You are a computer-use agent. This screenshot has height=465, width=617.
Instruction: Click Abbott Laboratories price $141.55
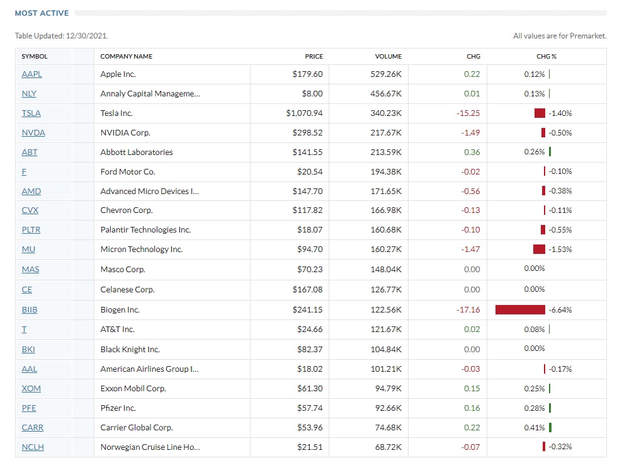click(307, 152)
